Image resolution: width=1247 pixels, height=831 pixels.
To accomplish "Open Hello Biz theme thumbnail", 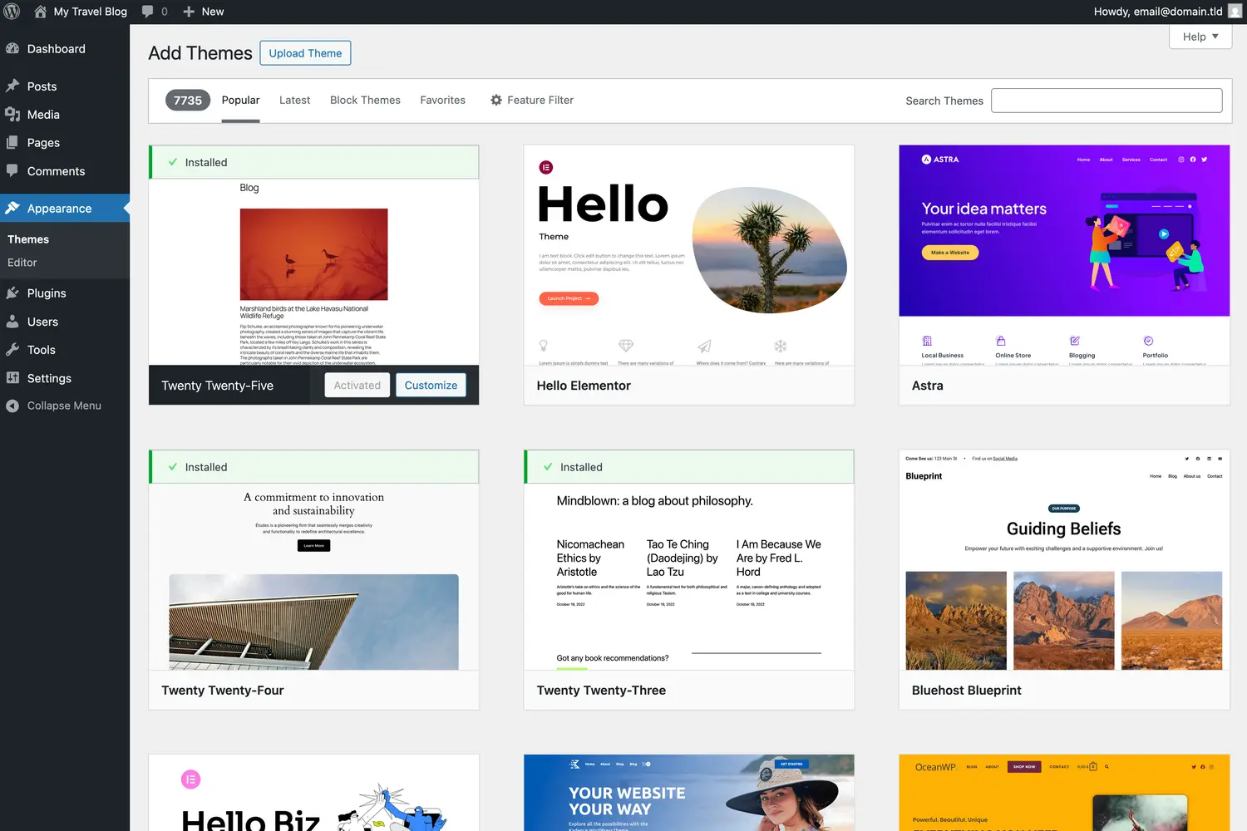I will [314, 793].
